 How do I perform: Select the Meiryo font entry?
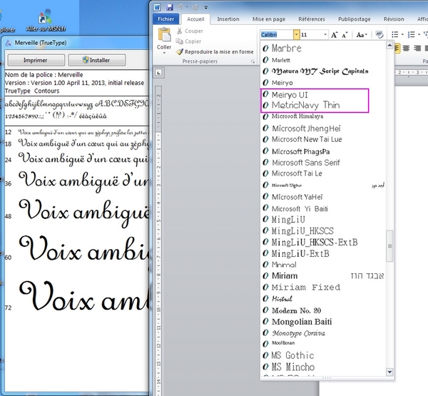pos(323,83)
